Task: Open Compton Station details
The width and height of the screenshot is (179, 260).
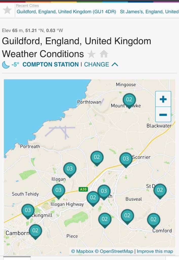Action: click(50, 64)
